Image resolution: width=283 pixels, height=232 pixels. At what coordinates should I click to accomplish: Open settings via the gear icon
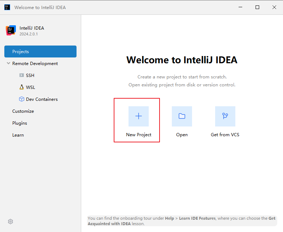tap(10, 222)
